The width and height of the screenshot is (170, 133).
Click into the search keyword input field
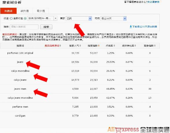click(24, 27)
